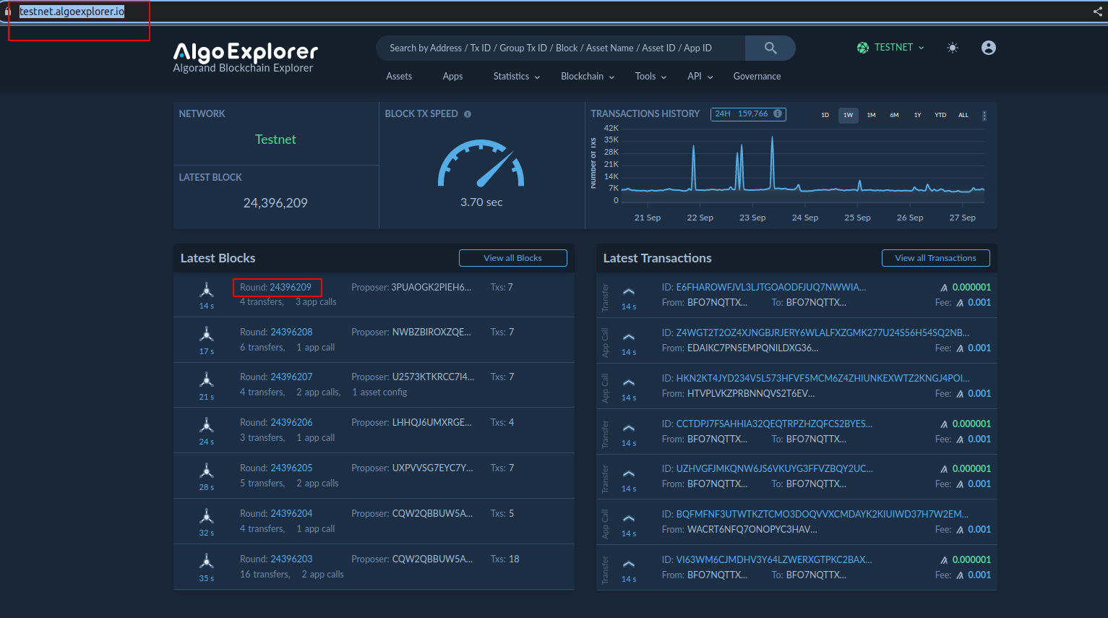Open round 24396209 link
Viewport: 1108px width, 618px height.
pyautogui.click(x=291, y=288)
